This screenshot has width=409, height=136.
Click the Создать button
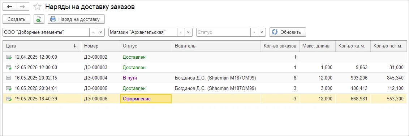tap(16, 19)
